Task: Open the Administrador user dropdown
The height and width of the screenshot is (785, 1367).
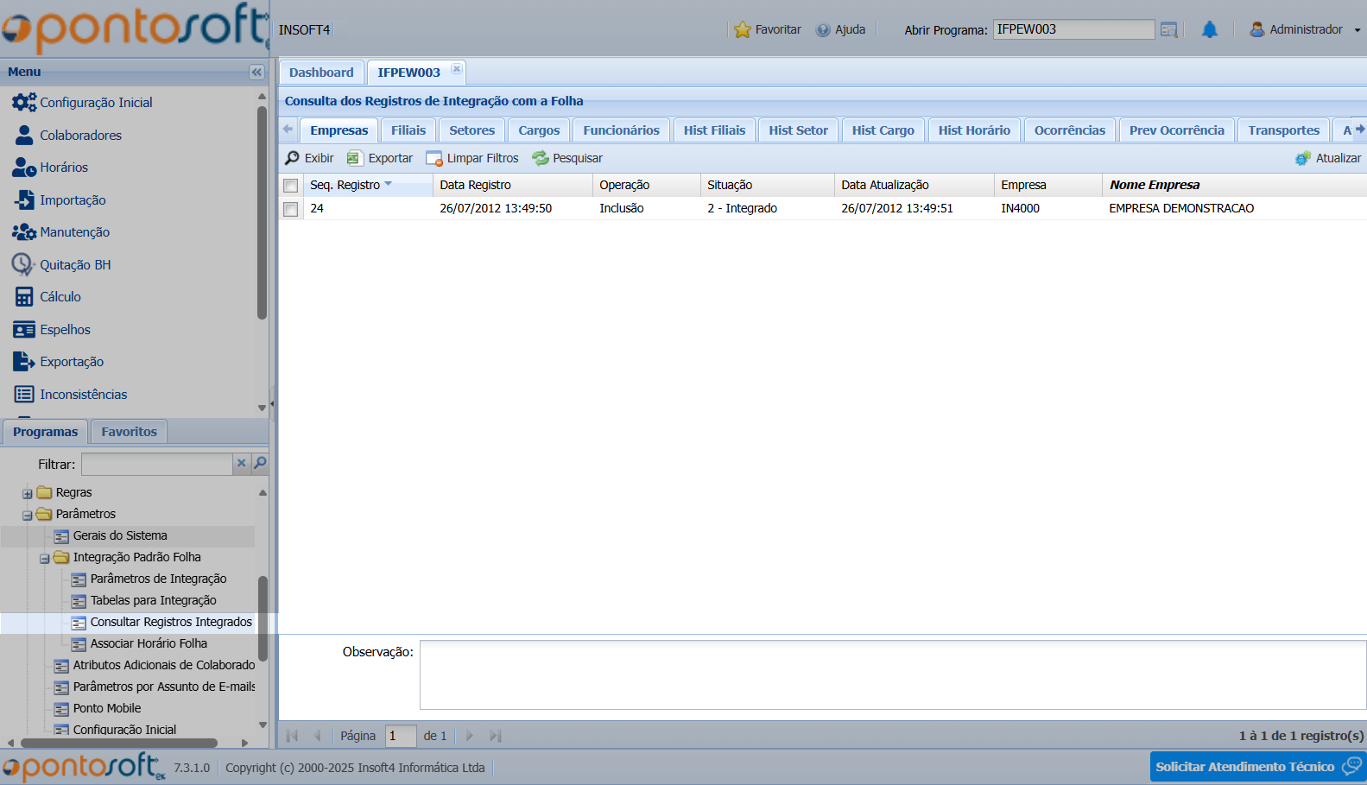Action: click(x=1305, y=29)
